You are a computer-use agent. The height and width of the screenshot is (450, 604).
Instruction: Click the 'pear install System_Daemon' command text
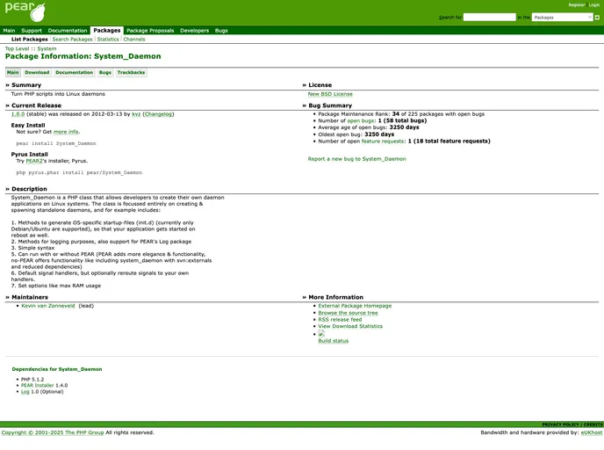(x=56, y=143)
